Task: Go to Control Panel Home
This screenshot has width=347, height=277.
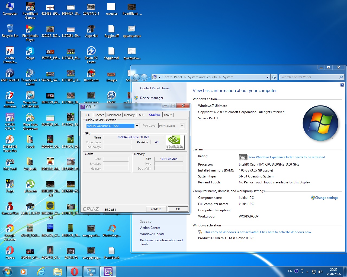Action: pos(155,88)
